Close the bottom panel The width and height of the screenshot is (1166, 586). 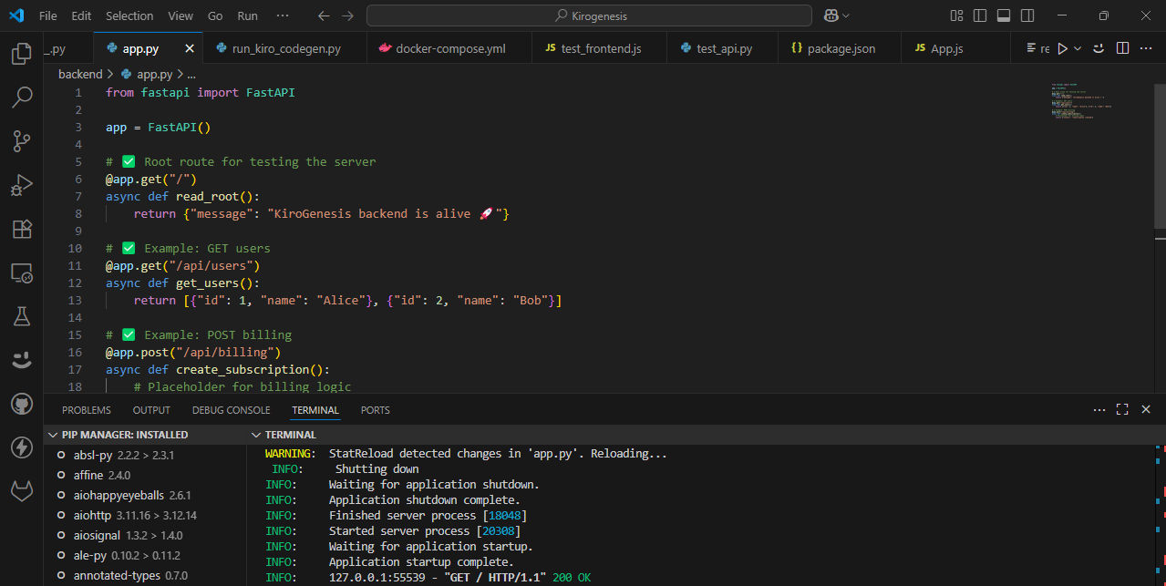point(1146,410)
